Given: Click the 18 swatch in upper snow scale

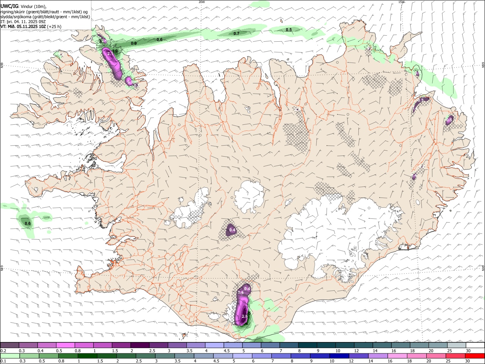Looking at the screenshot, I should point(419,345).
